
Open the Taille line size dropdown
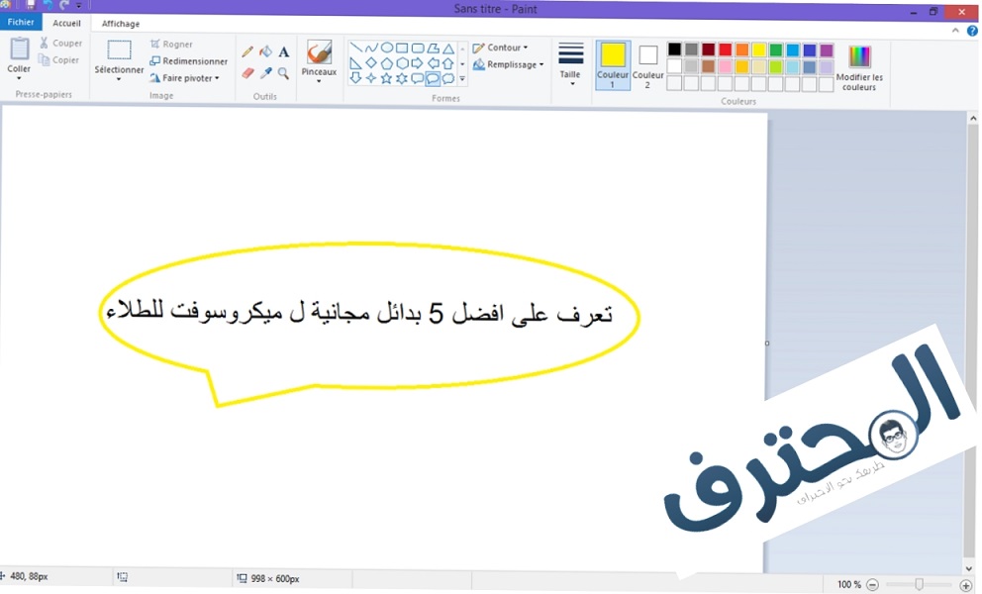coord(571,63)
